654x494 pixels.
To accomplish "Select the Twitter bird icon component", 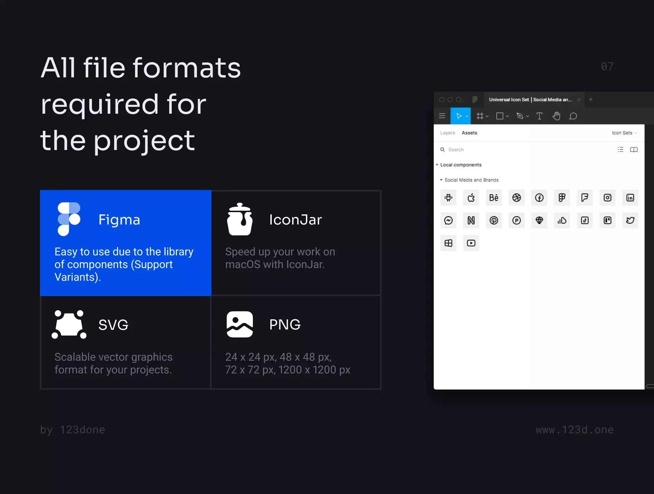I will [630, 220].
